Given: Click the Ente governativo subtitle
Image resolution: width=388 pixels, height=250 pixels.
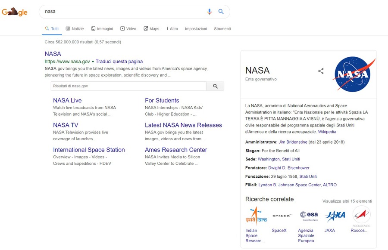Looking at the screenshot, I should tap(261, 79).
